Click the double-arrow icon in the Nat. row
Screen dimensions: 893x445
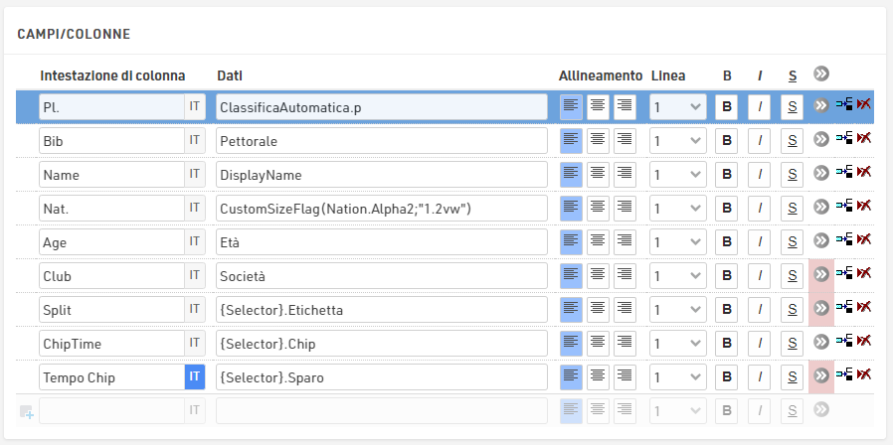(820, 208)
